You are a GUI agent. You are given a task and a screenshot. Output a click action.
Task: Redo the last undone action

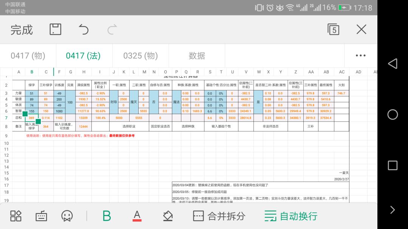112,29
